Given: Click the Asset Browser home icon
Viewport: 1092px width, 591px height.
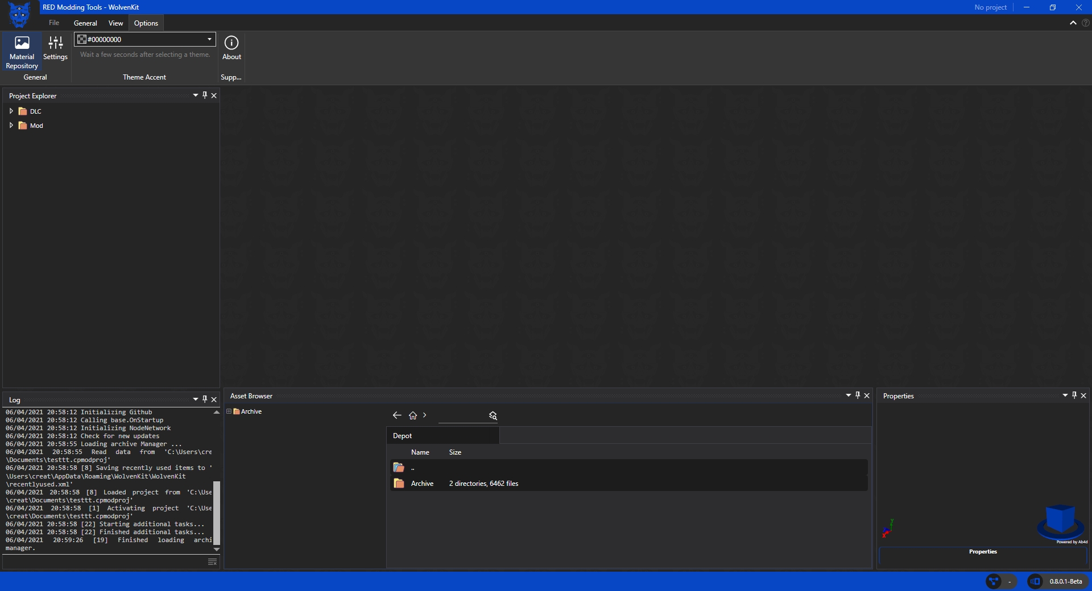Looking at the screenshot, I should (413, 415).
